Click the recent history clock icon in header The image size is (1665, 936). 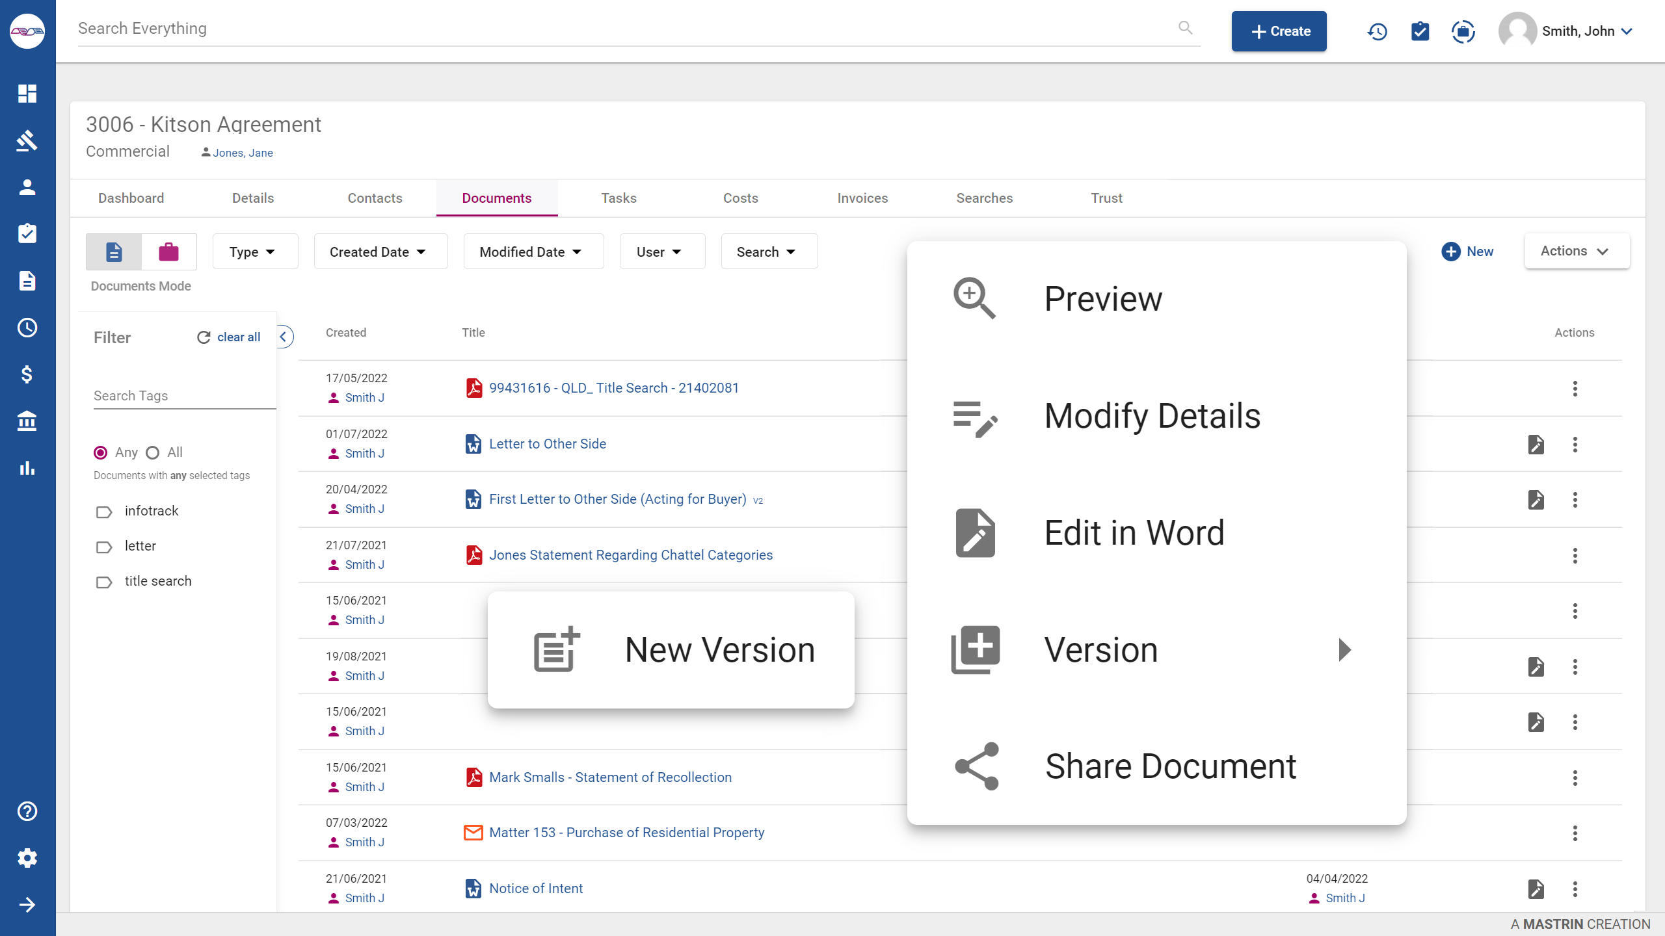coord(1377,31)
